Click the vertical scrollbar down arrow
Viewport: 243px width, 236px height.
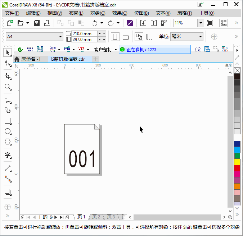[x=230, y=211]
